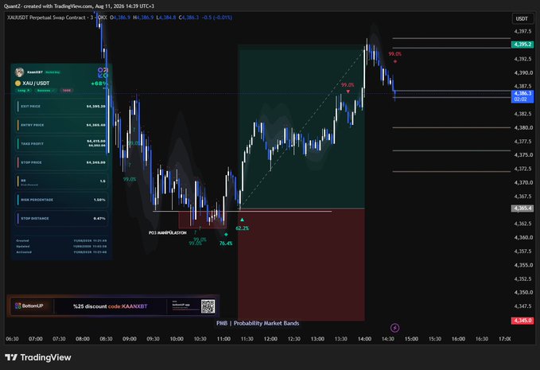Click the 11:00 label on time axis
This screenshot has height=370, width=540.
(223, 339)
